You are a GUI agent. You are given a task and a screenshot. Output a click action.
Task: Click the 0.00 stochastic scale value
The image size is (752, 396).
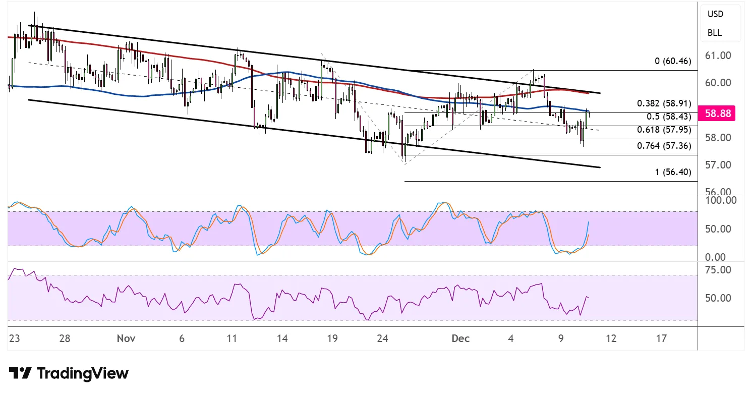click(x=717, y=257)
